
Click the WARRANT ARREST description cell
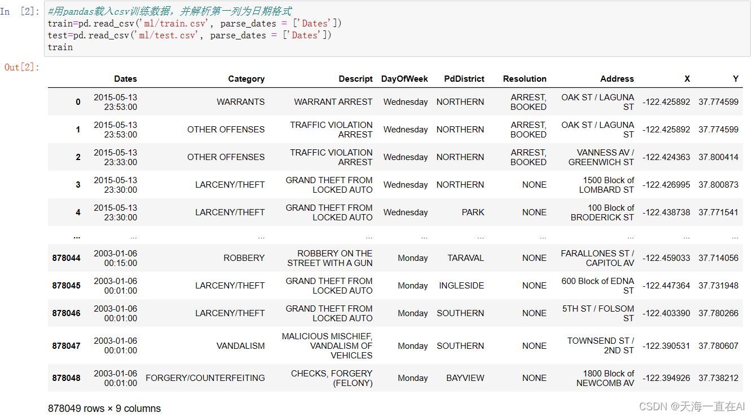[333, 102]
